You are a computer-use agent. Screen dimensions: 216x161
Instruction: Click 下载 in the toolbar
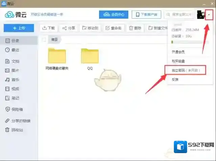click(48, 28)
